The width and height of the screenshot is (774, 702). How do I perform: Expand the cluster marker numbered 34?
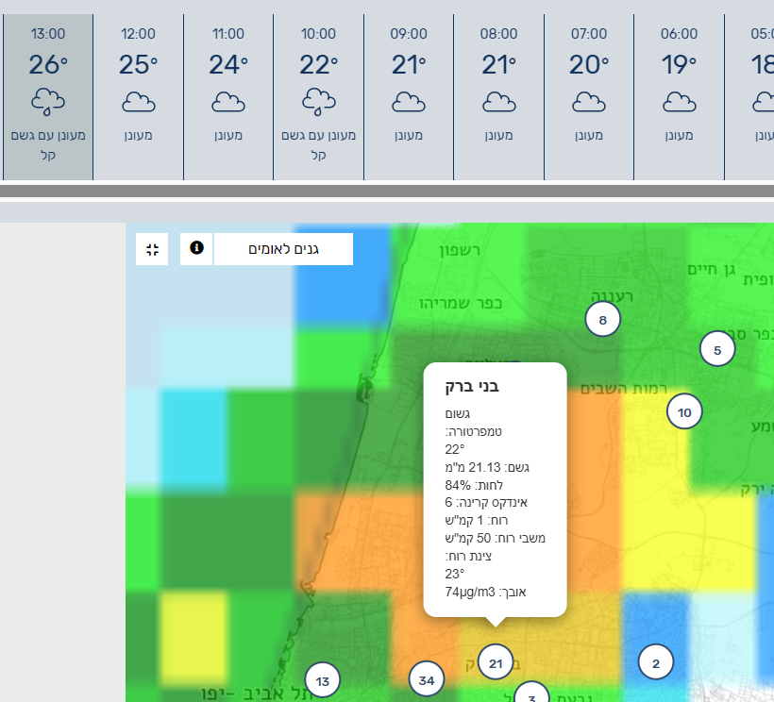[x=427, y=679]
